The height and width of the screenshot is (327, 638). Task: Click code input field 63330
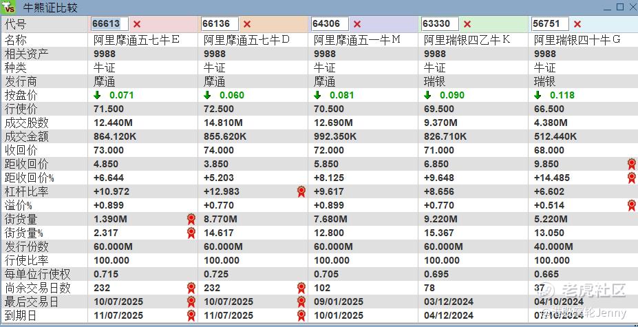[440, 24]
